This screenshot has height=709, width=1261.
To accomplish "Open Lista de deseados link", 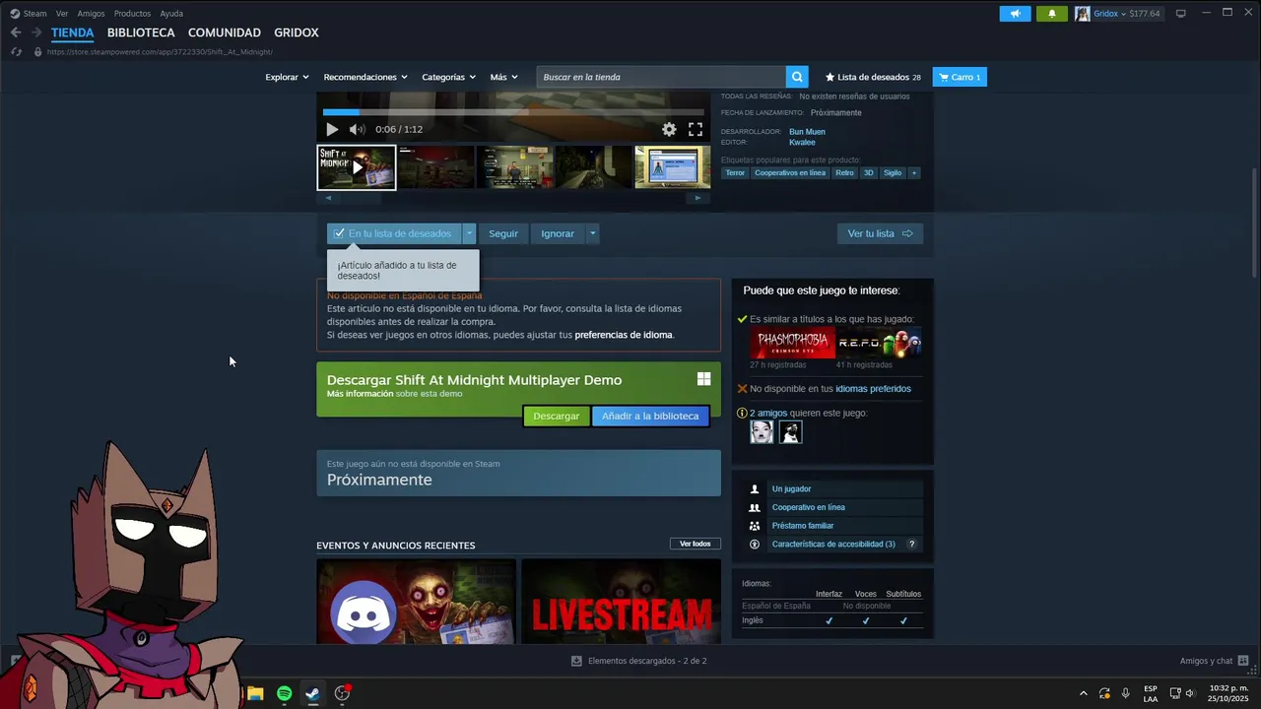I will click(873, 77).
